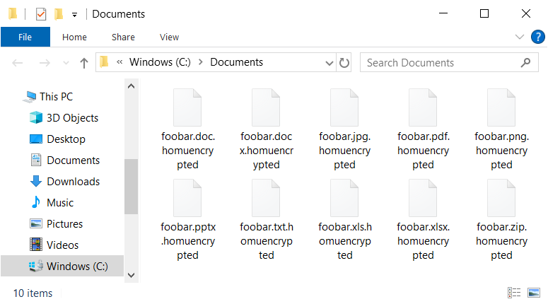Go up one folder level arrow

click(x=84, y=63)
